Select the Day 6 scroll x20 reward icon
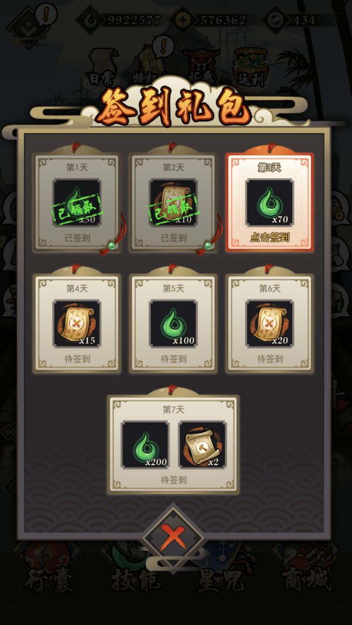The height and width of the screenshot is (625, 352). 269,324
